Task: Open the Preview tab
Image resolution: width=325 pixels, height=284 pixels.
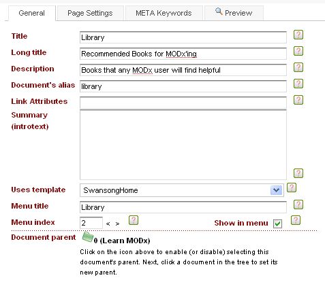Action: [234, 13]
